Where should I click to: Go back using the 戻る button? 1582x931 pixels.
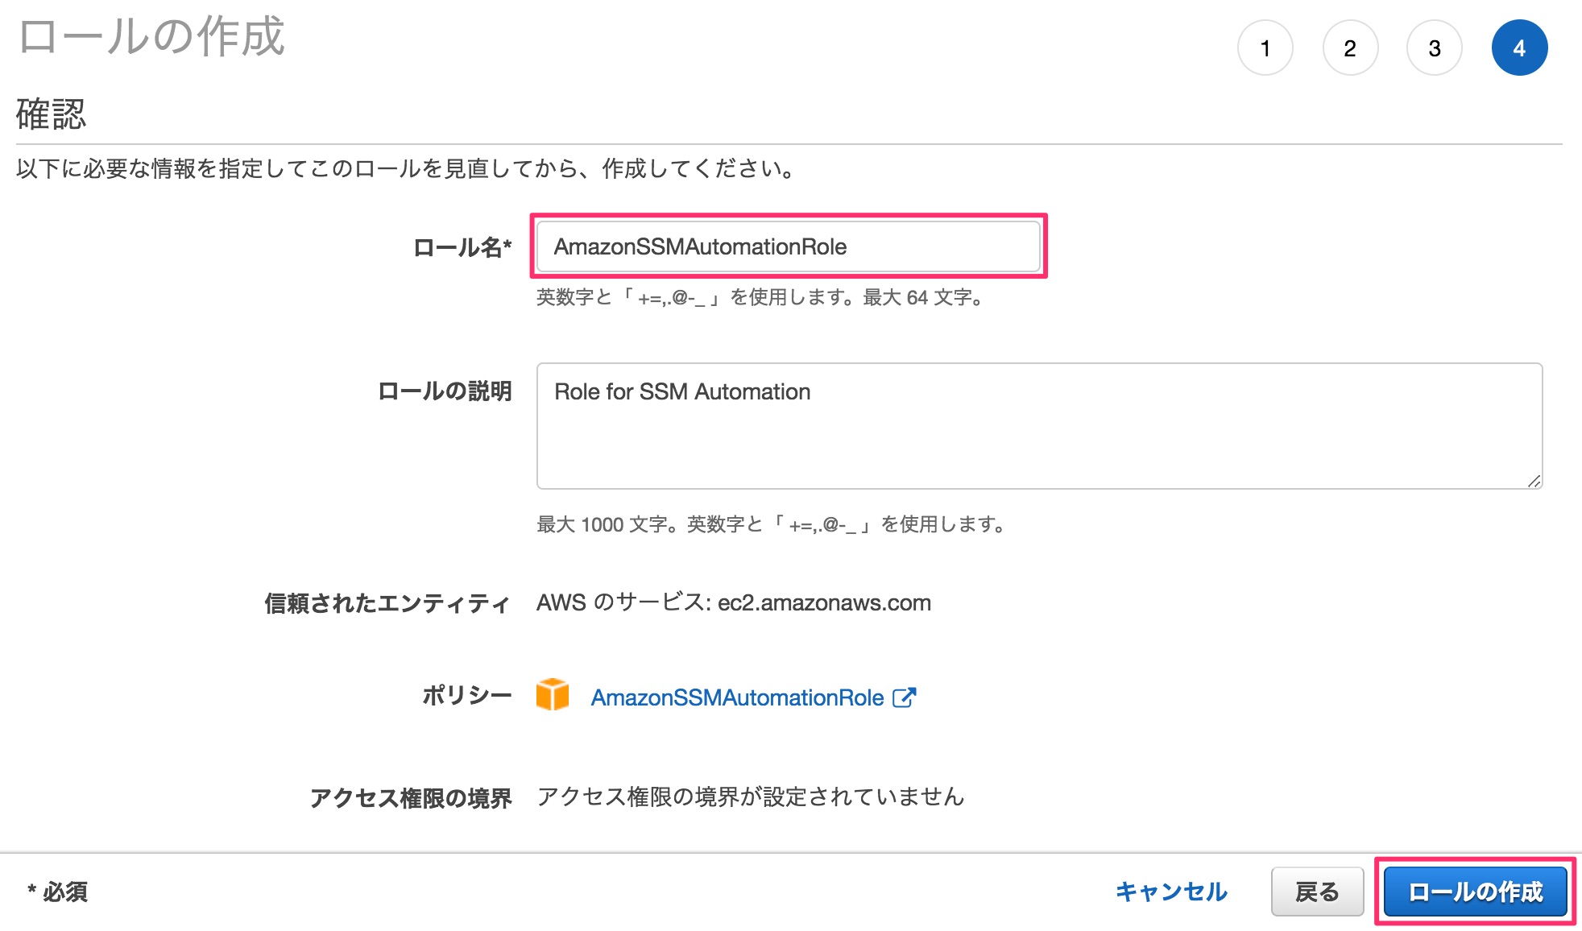pyautogui.click(x=1317, y=892)
